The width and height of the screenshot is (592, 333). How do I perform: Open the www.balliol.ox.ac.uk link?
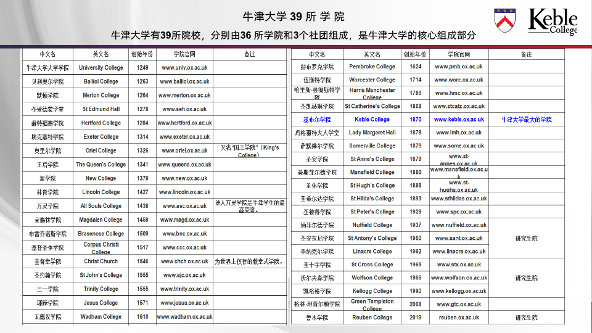[184, 81]
